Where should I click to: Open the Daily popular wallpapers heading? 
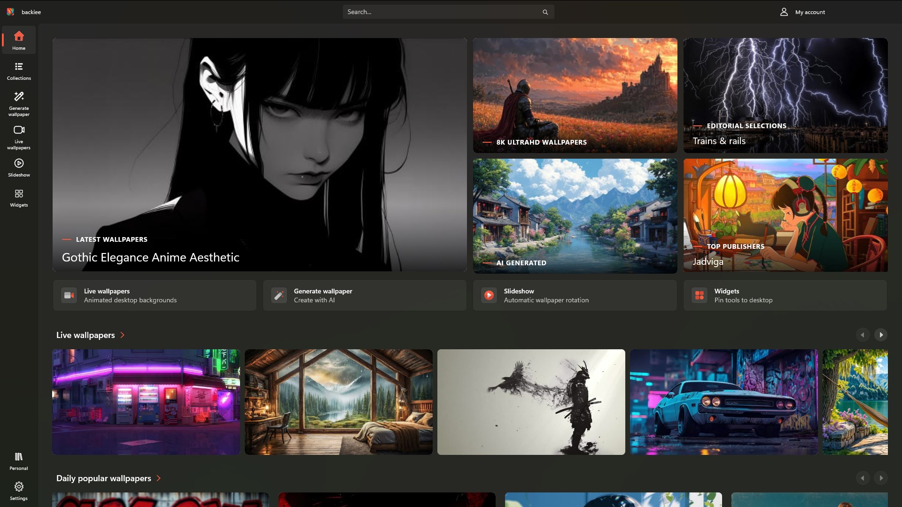104,478
